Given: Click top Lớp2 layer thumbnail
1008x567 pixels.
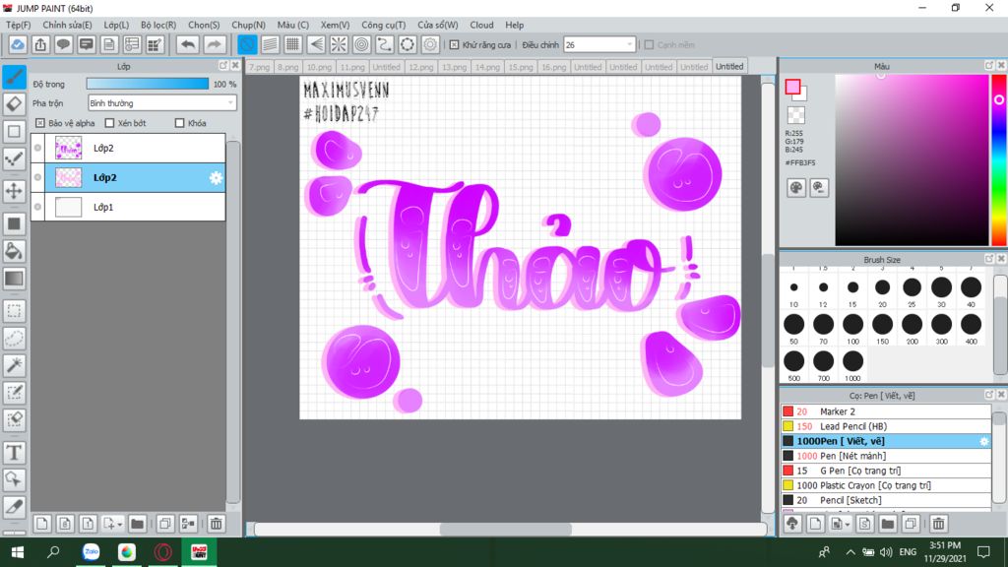Looking at the screenshot, I should [68, 148].
